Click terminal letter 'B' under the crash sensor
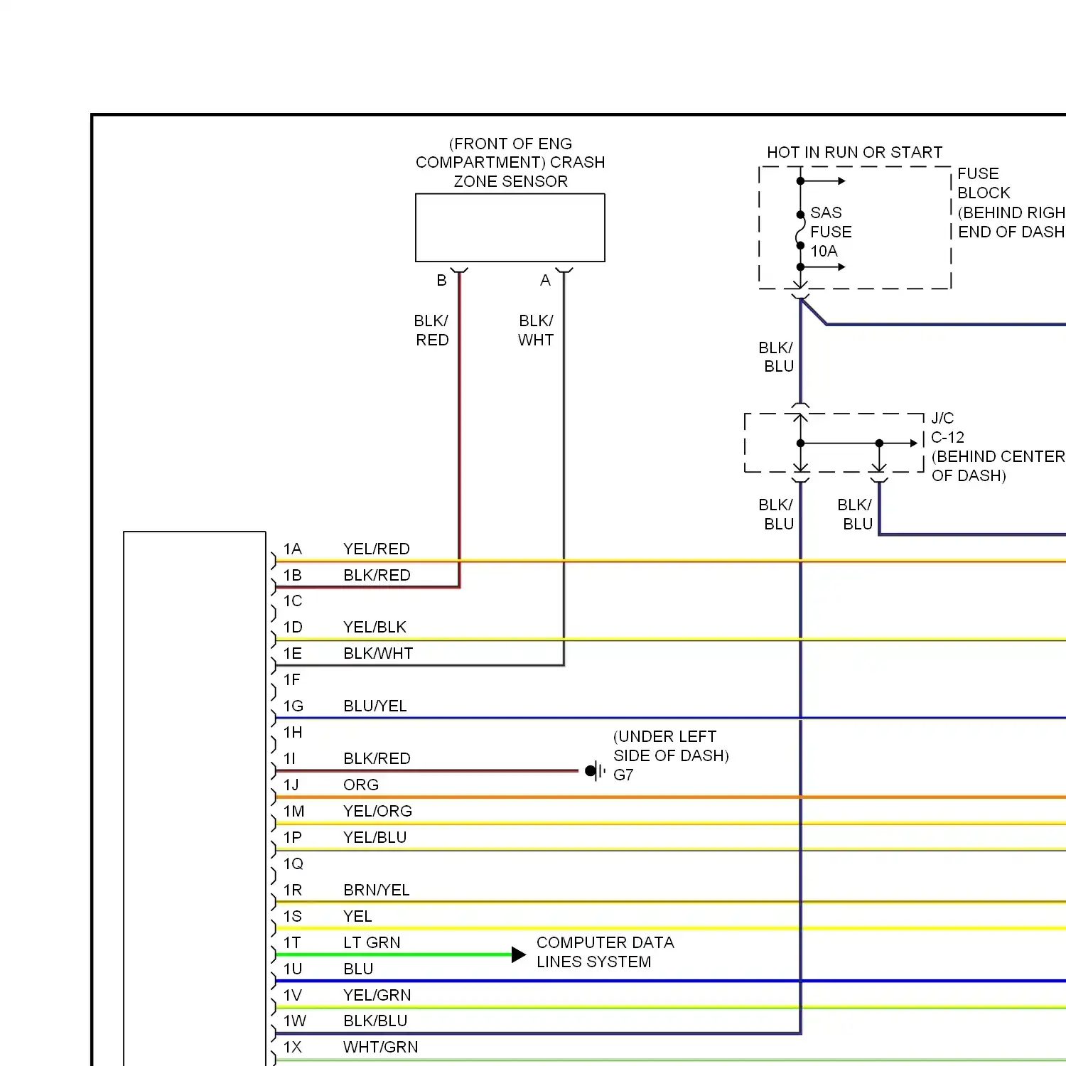The height and width of the screenshot is (1066, 1066). 441,281
